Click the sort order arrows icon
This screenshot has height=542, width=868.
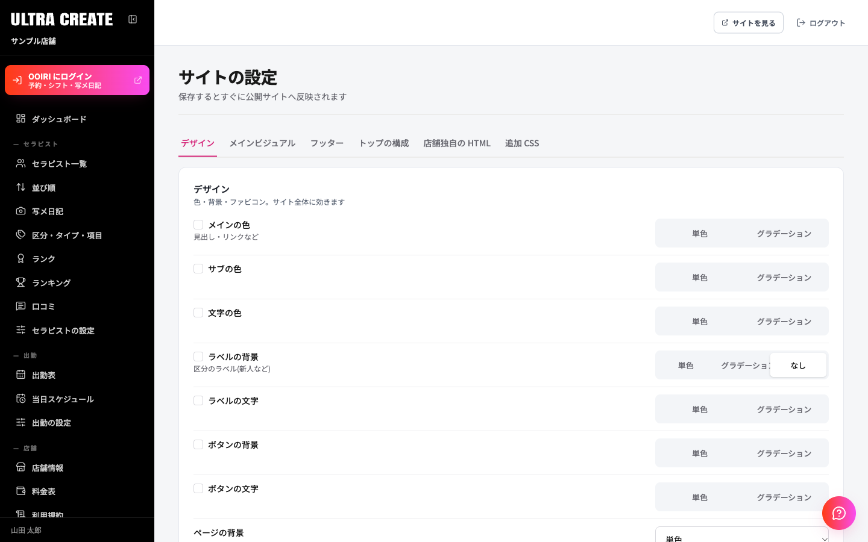coord(20,187)
